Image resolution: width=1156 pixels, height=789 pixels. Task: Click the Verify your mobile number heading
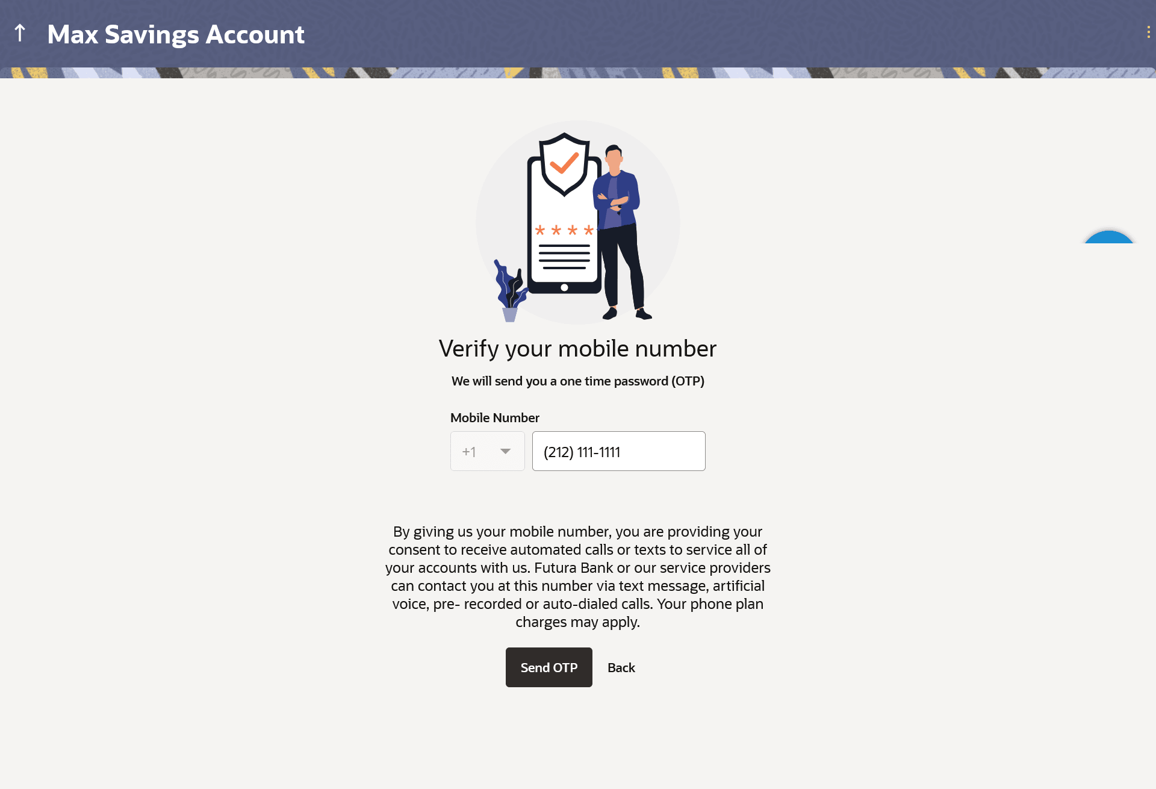(x=578, y=349)
